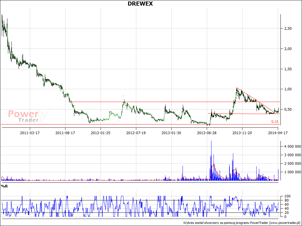
Task: Select the 2014-04-17 date label
Action: (x=278, y=133)
